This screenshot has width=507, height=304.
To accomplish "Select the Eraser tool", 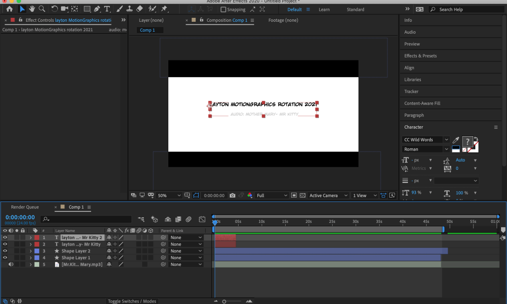I will point(139,9).
